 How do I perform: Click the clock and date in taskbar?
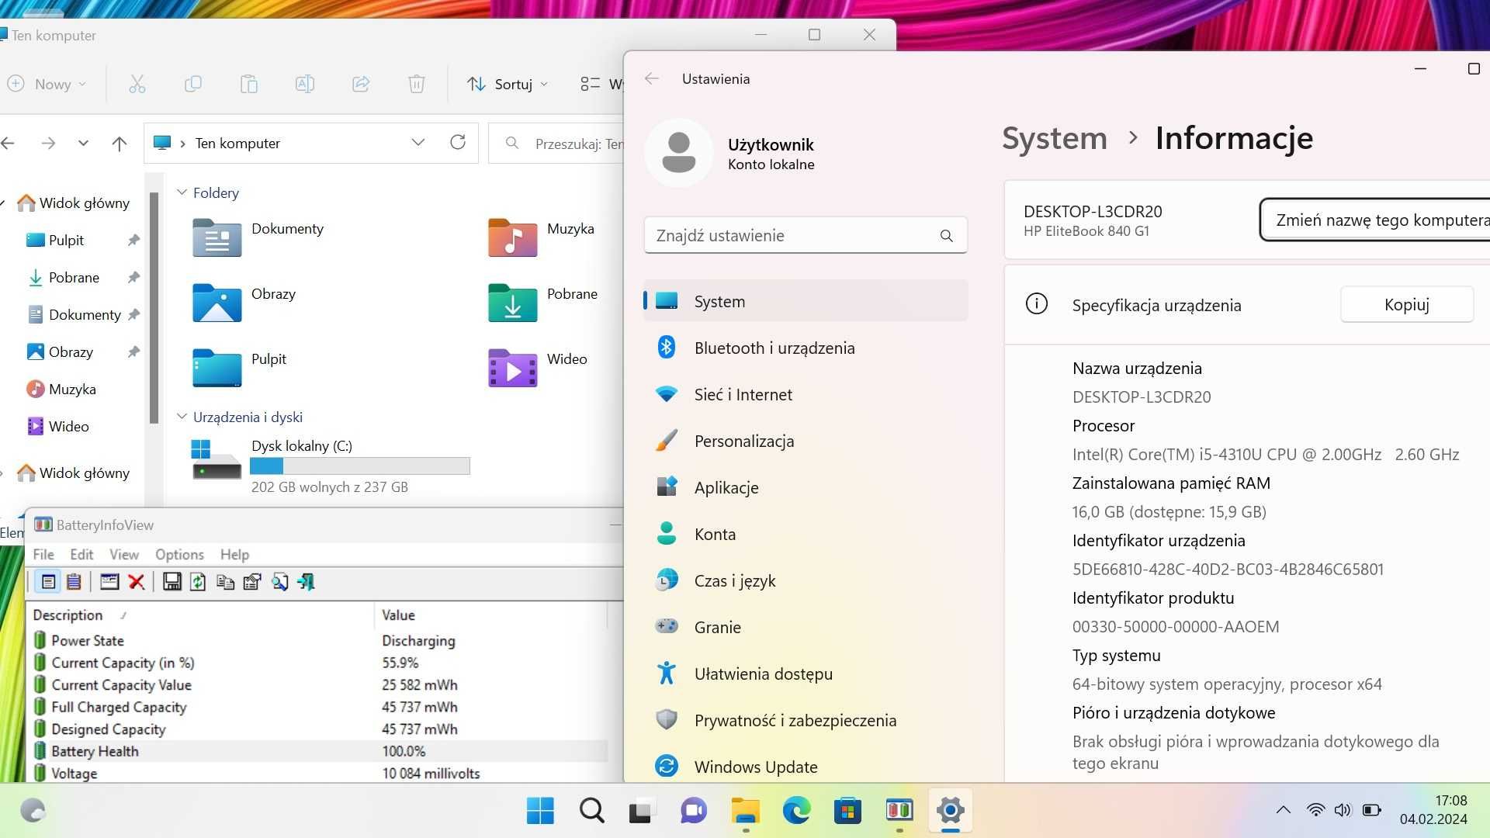pos(1433,809)
